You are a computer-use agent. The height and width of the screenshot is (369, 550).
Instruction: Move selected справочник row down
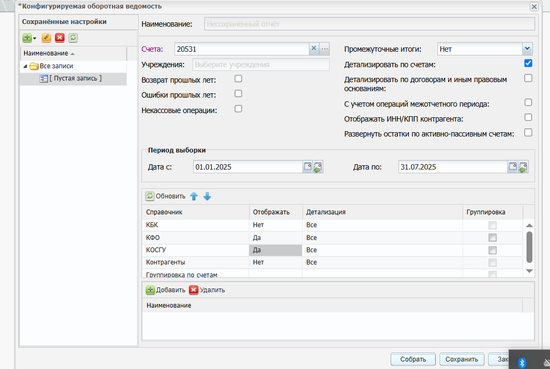(208, 196)
